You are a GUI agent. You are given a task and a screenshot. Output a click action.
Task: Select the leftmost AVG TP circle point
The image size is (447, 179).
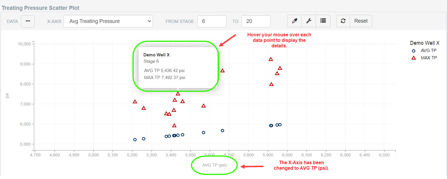pos(135,140)
